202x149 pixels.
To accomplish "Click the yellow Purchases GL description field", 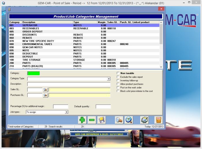I will [80, 95].
